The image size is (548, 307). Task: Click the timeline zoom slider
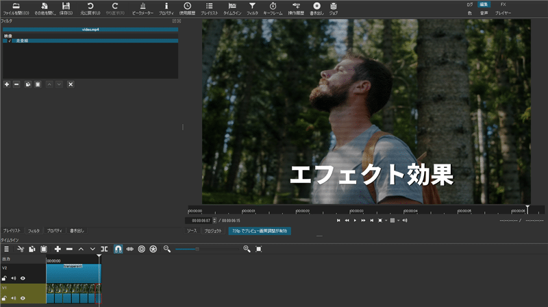point(207,249)
